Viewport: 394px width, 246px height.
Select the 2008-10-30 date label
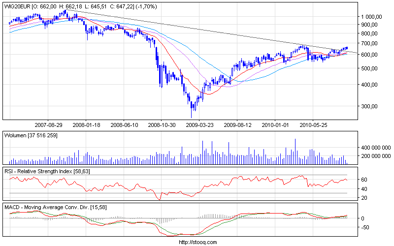coord(162,125)
